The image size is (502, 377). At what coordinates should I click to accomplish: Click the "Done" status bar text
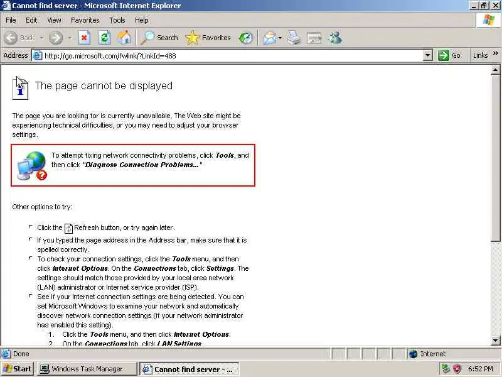pyautogui.click(x=21, y=354)
